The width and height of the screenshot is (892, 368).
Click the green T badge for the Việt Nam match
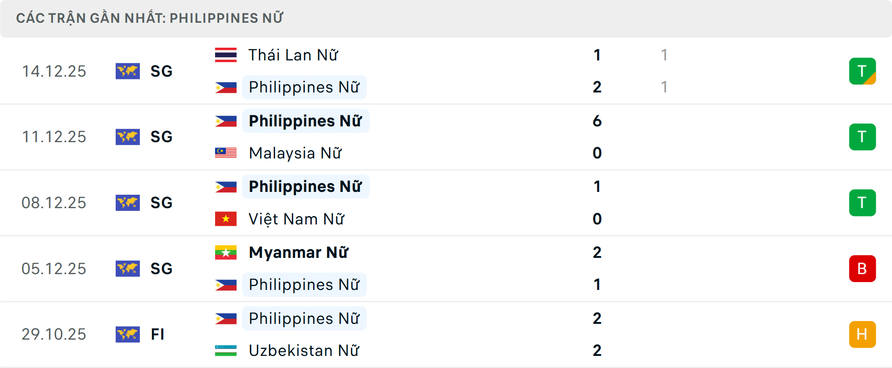click(862, 203)
